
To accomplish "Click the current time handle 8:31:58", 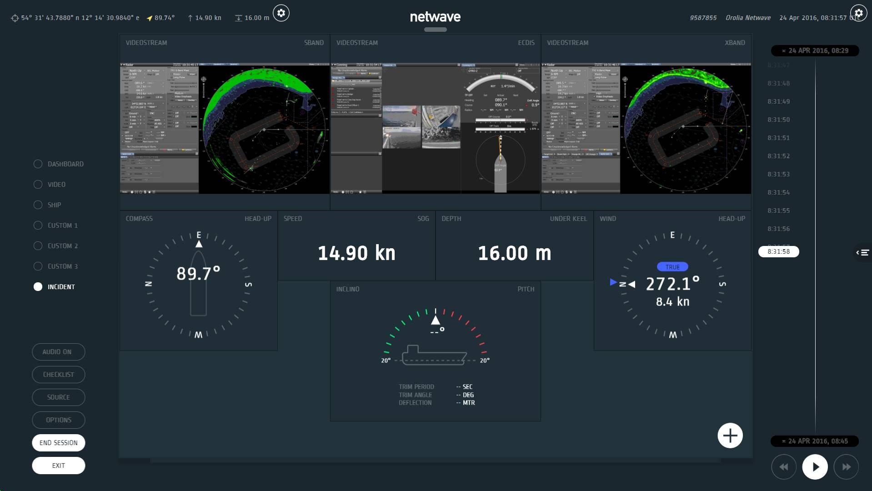I will coord(779,251).
